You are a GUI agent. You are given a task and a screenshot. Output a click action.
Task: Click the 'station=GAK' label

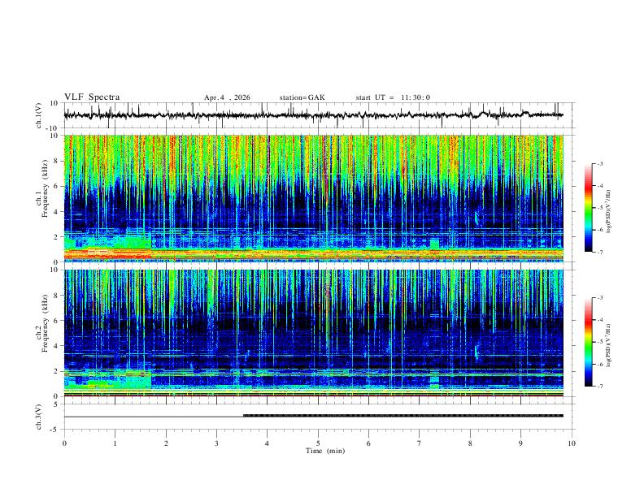click(x=302, y=97)
